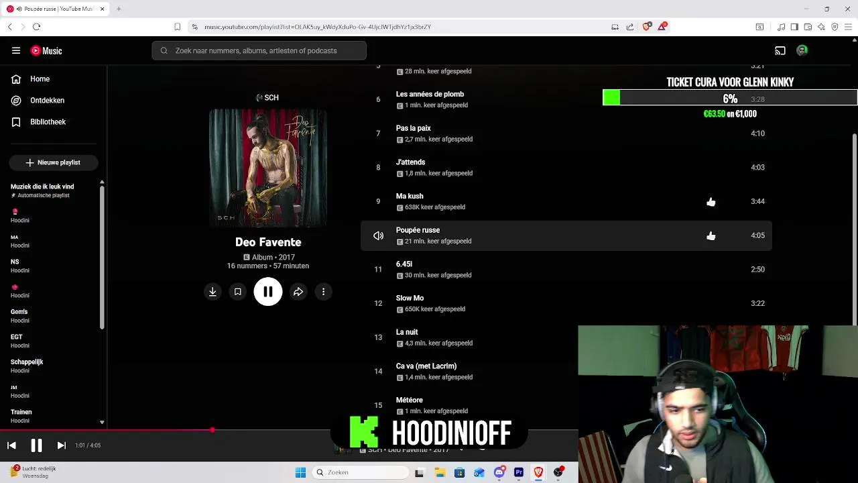
Task: Open Premiere Pro from the taskbar
Action: [519, 472]
